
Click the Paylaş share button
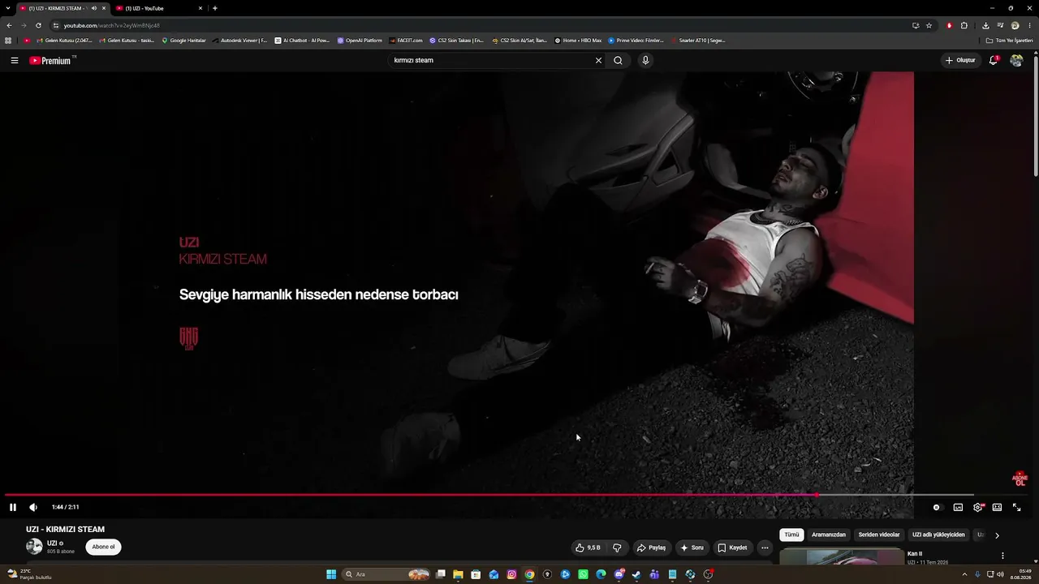(x=651, y=547)
